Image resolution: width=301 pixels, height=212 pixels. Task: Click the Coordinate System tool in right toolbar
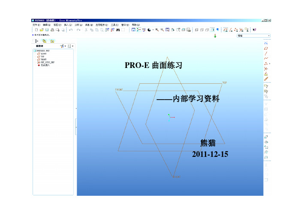[x=266, y=69]
